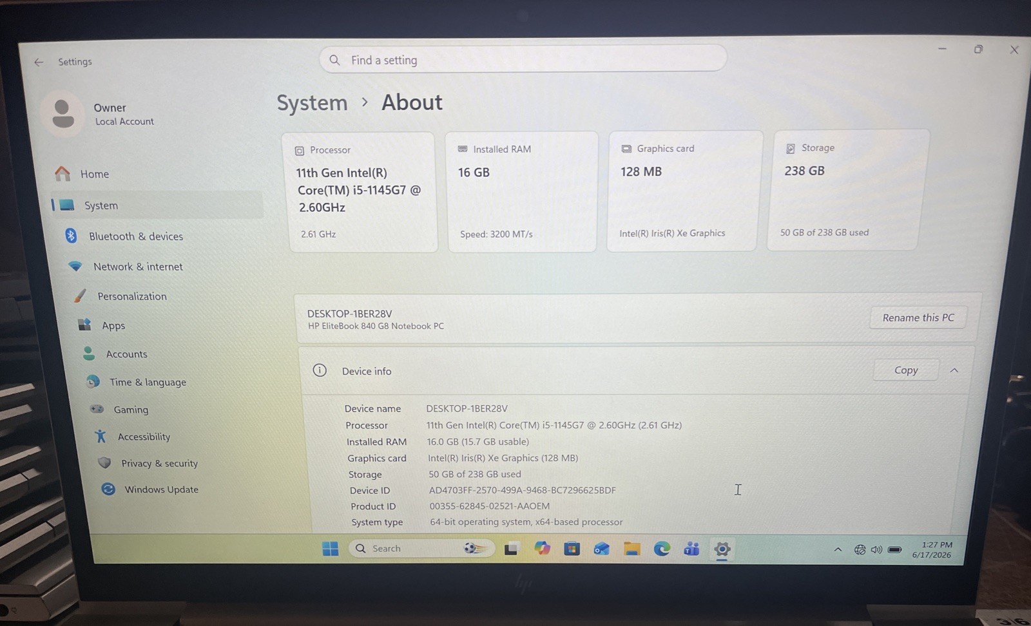Click the Device info circle icon
The height and width of the screenshot is (626, 1031).
click(x=320, y=370)
